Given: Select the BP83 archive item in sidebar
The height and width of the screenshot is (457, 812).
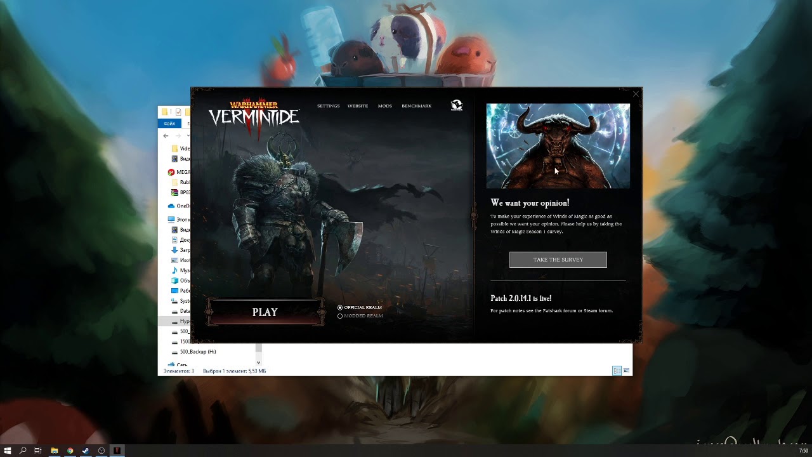Looking at the screenshot, I should (181, 192).
